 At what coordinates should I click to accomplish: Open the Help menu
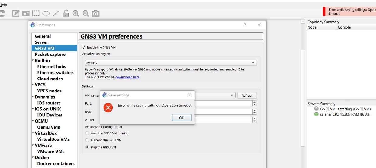3,5
